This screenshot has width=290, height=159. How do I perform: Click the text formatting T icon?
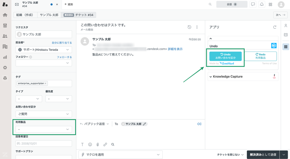[83, 144]
